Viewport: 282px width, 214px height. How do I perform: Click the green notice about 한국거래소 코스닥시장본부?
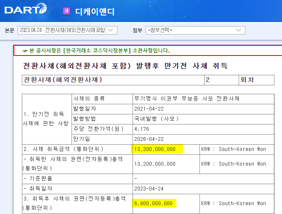99,51
